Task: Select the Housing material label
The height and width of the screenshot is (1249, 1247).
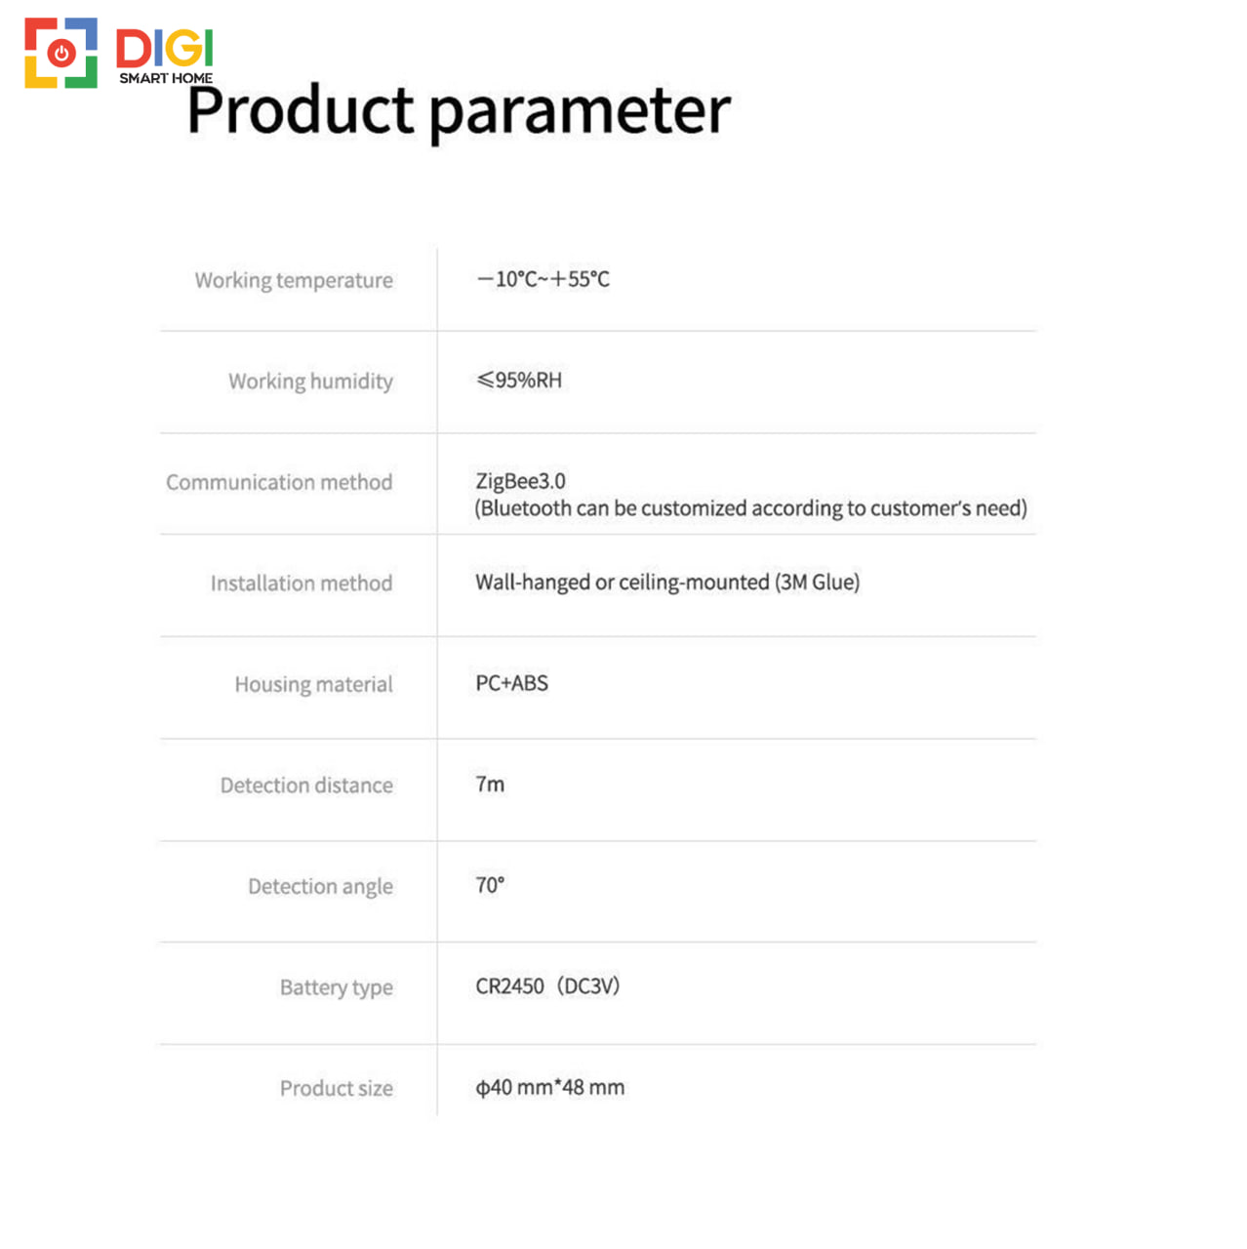Action: pyautogui.click(x=313, y=685)
